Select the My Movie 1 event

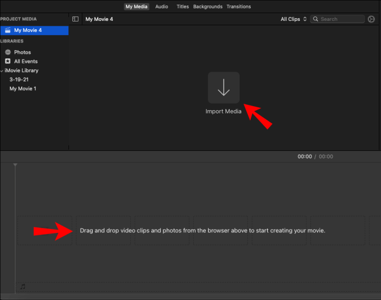pos(23,89)
